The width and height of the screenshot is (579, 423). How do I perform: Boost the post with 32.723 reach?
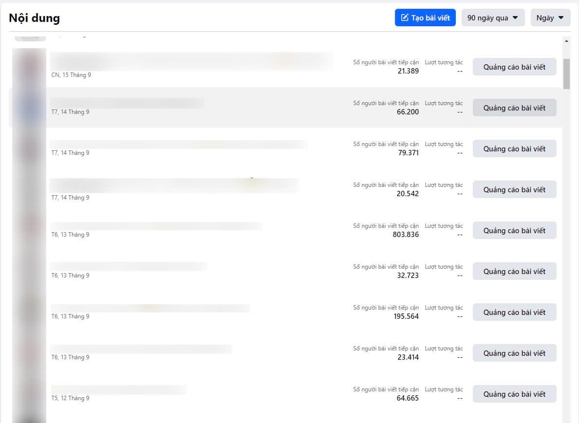514,272
